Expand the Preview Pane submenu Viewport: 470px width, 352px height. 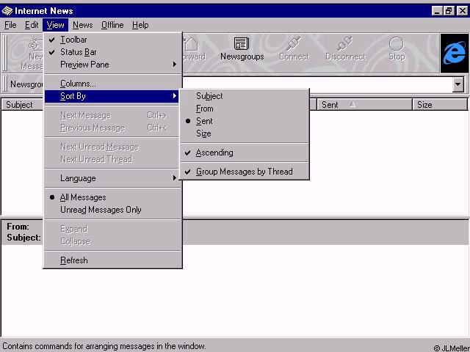[x=112, y=65]
